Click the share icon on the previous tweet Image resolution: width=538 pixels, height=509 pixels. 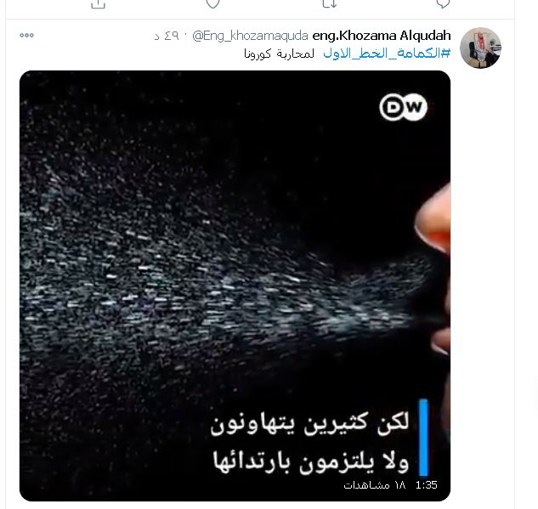tap(98, 3)
